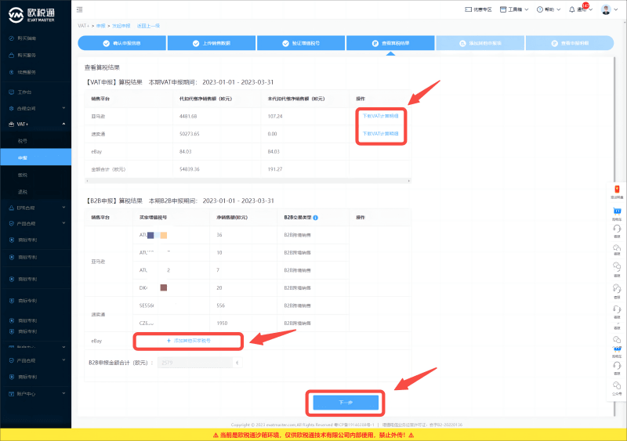Click the B2B申报金额合计 input field
The width and height of the screenshot is (627, 441).
(x=194, y=363)
